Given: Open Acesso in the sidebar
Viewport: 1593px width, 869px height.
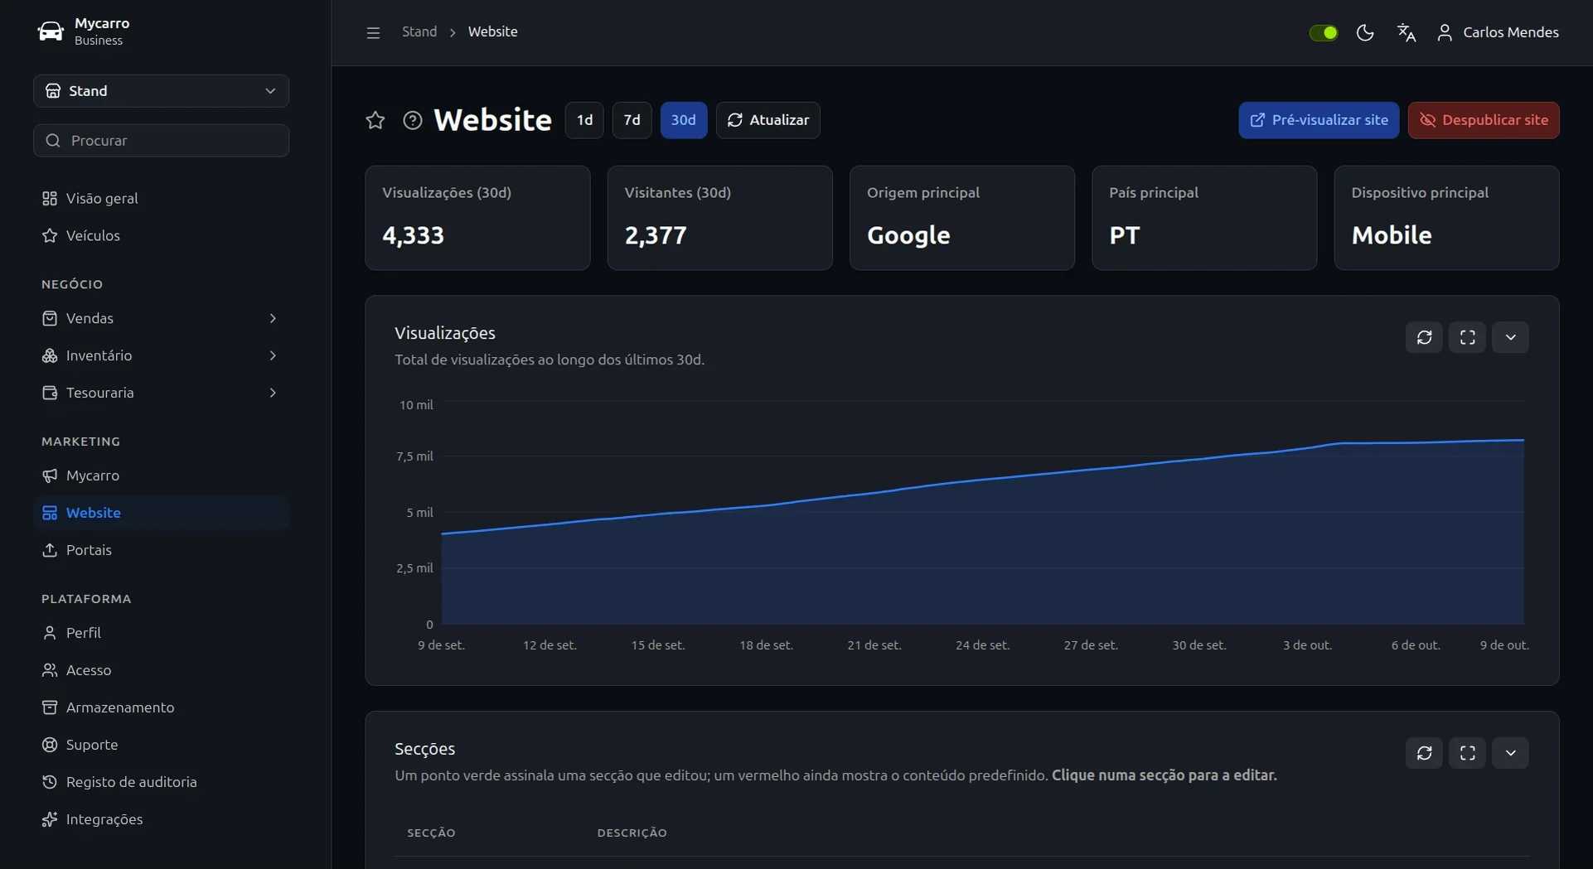Looking at the screenshot, I should click(161, 670).
